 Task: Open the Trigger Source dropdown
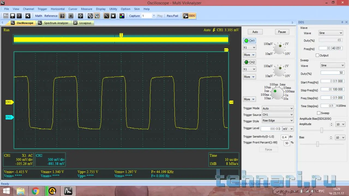click(x=277, y=115)
